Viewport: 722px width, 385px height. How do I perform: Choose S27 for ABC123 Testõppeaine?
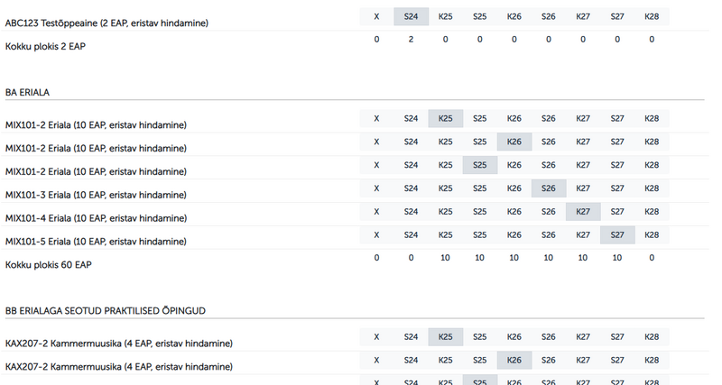click(x=617, y=16)
